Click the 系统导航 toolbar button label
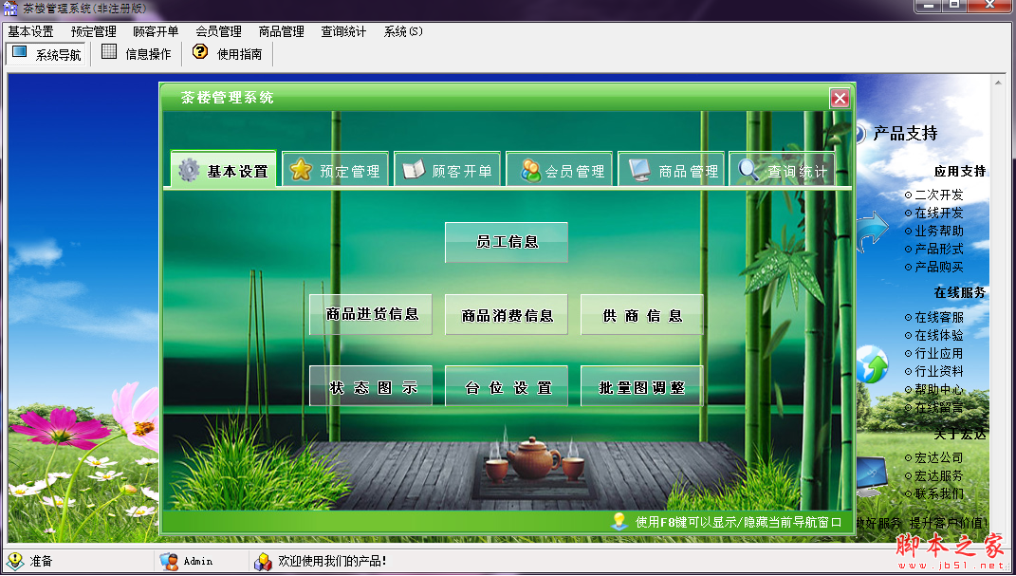Image resolution: width=1016 pixels, height=576 pixels. point(58,55)
